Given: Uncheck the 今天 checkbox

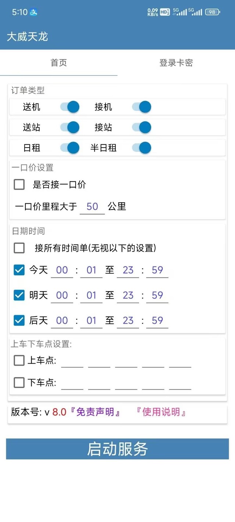Looking at the screenshot, I should (19, 270).
